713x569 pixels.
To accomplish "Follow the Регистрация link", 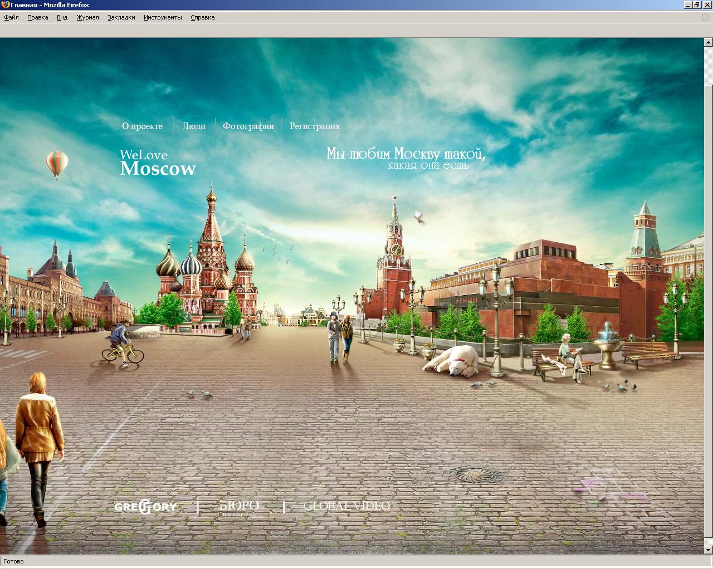I will tap(315, 126).
